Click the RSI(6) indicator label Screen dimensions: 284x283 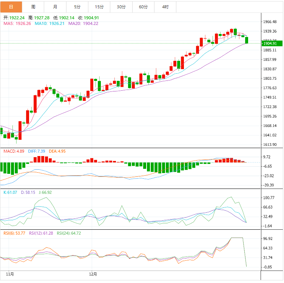(x=14, y=233)
